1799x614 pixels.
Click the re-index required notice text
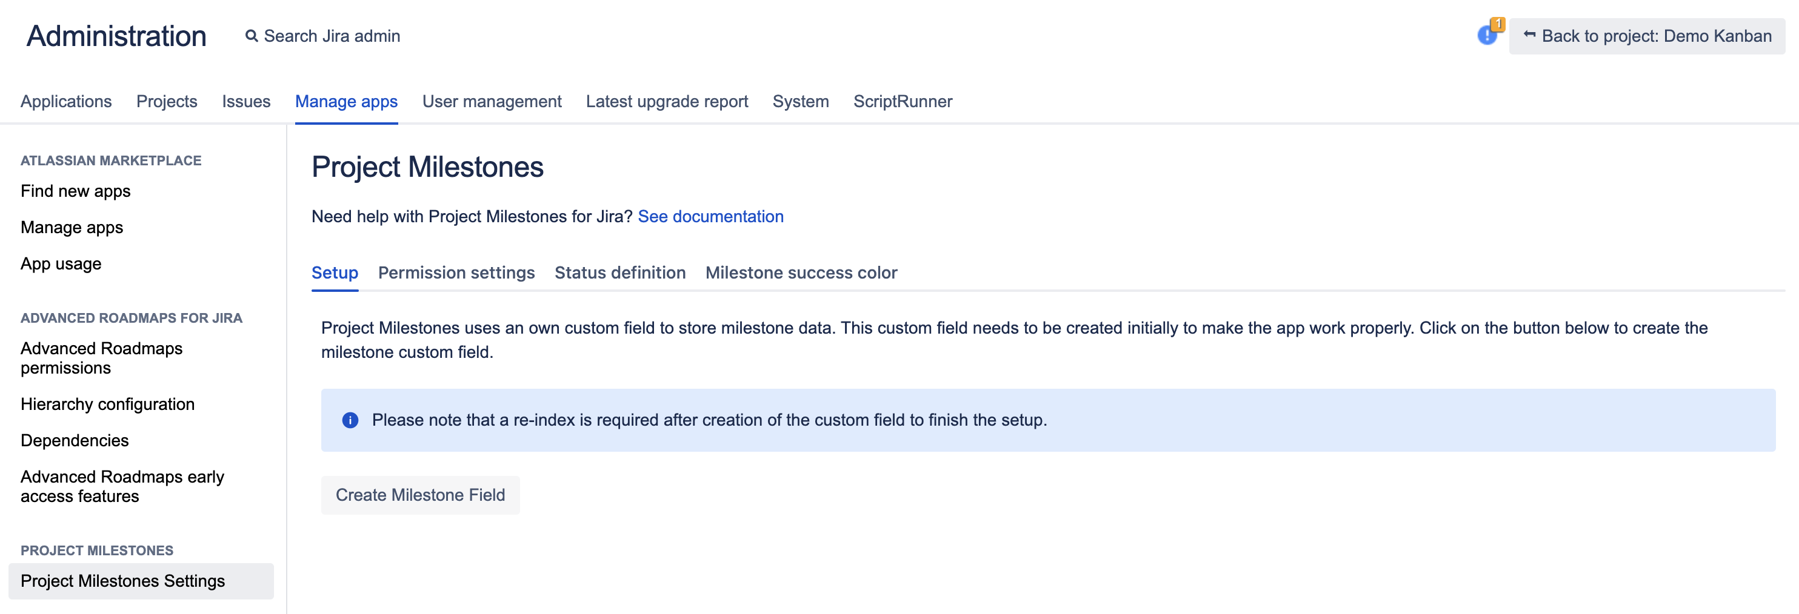pos(709,420)
